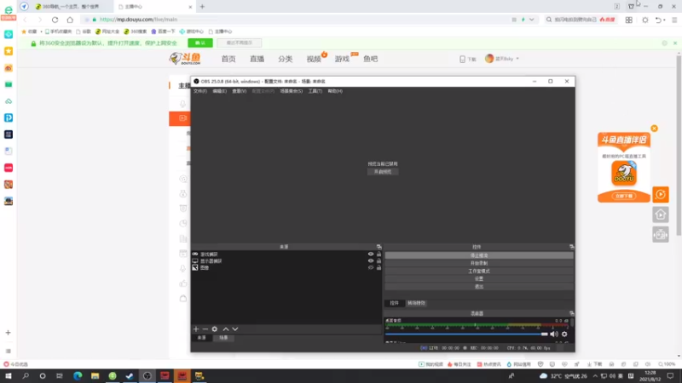The height and width of the screenshot is (383, 682).
Task: Pop out the OBS mixer dock
Action: pos(571,313)
